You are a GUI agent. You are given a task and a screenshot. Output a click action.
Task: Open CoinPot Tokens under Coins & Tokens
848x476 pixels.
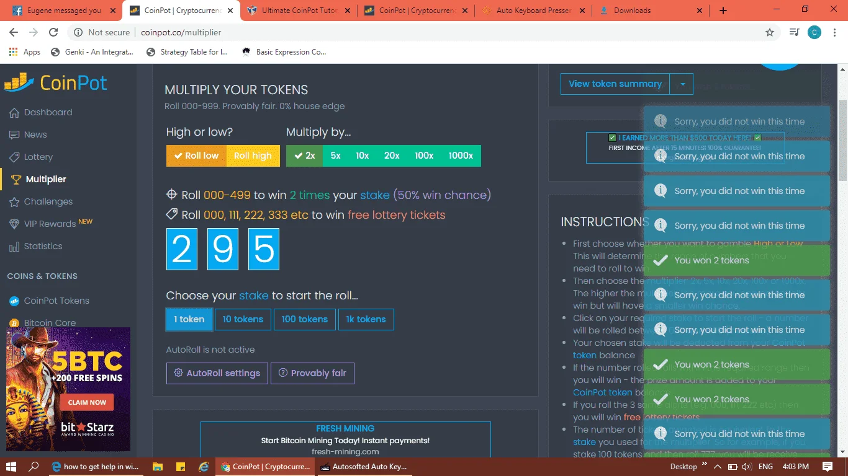tap(50, 301)
